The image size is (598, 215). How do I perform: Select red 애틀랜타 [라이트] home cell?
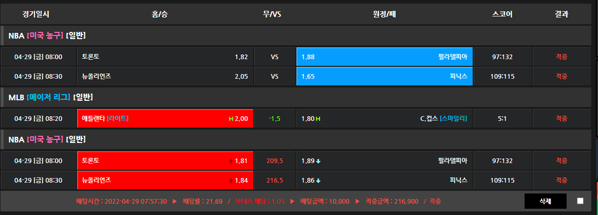[165, 118]
